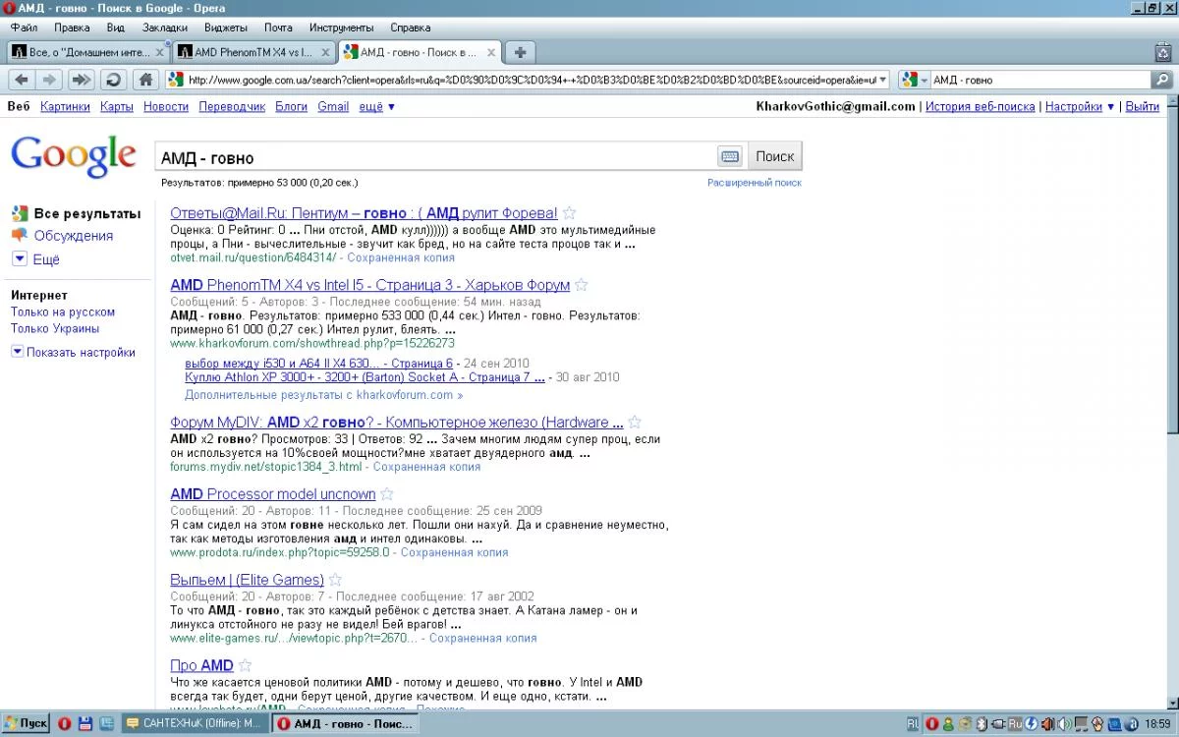Open the Картинки link
This screenshot has width=1179, height=737.
[66, 106]
